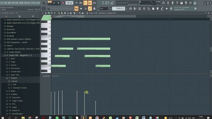Screen dimensions: 212x119
Task: Open the Piano roll view icon
Action: coord(135,9)
